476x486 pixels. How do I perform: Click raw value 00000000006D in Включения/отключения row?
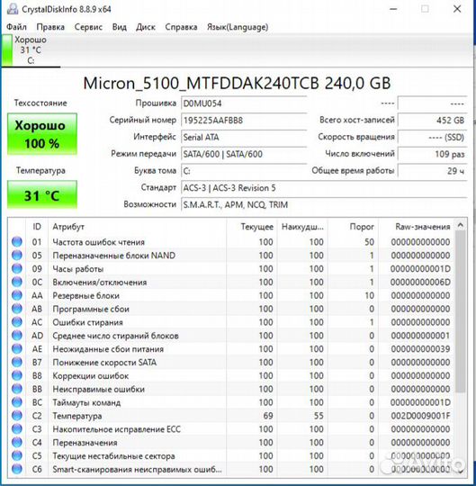[420, 282]
